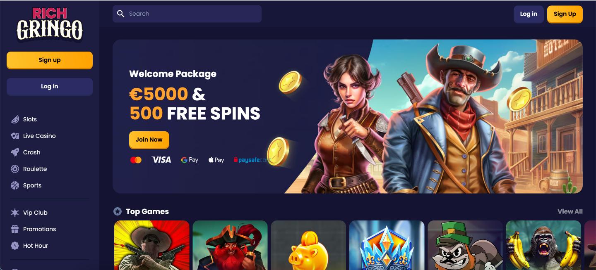
Task: Click the sidebar Sign up button
Action: click(50, 60)
